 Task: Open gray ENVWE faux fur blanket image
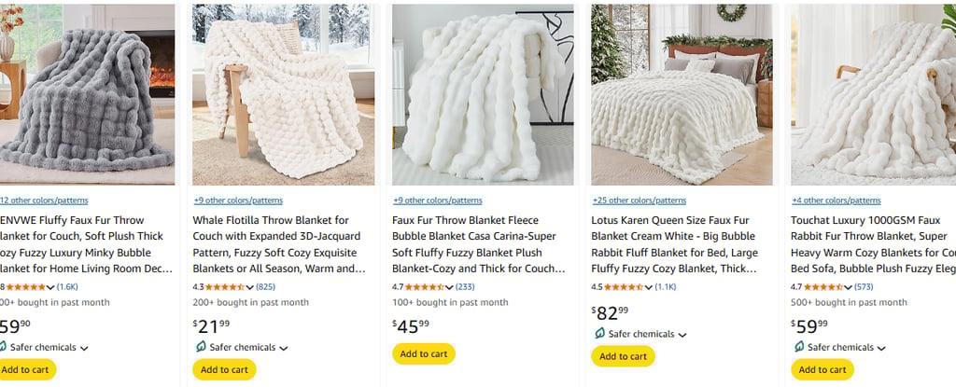click(x=87, y=95)
